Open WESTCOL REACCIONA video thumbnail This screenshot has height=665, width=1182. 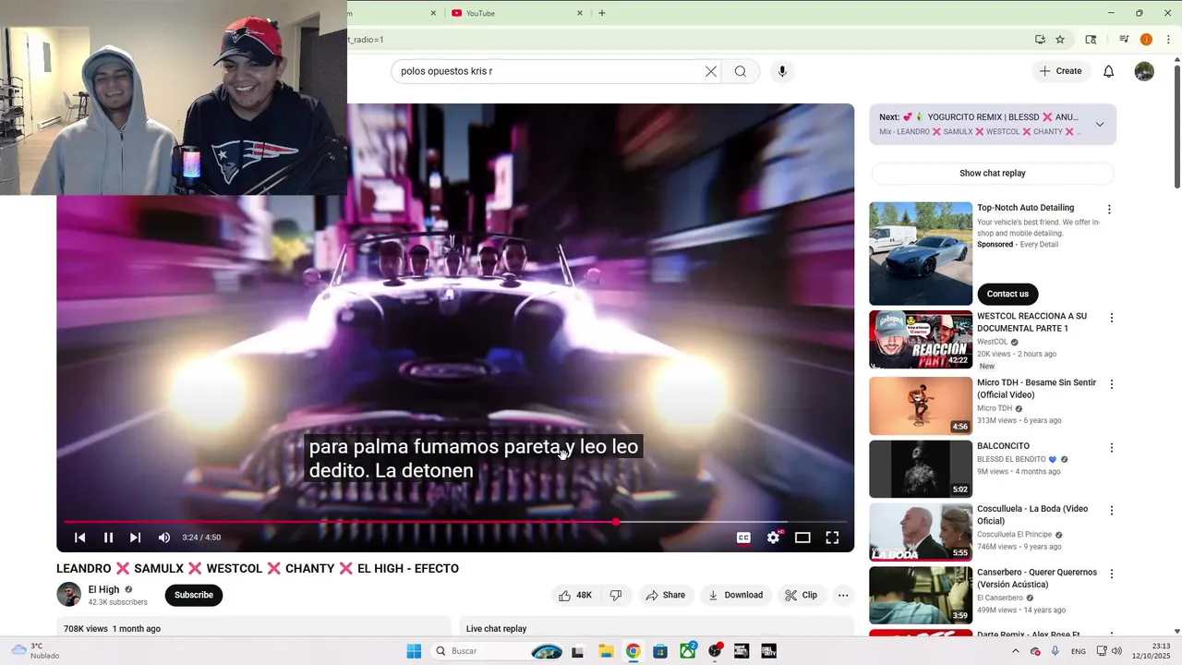pyautogui.click(x=921, y=340)
